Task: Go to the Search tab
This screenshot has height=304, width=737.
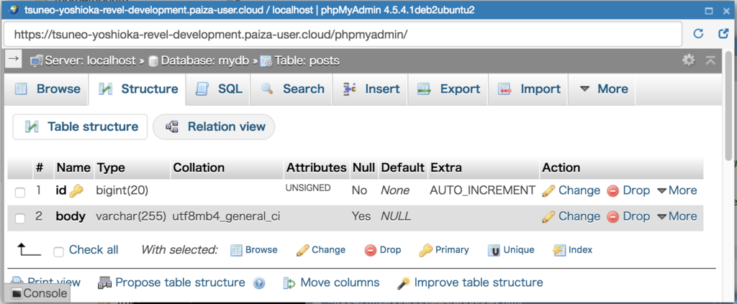Action: pyautogui.click(x=291, y=89)
